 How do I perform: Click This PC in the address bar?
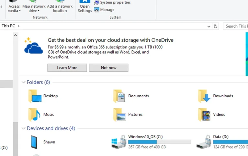(8, 26)
